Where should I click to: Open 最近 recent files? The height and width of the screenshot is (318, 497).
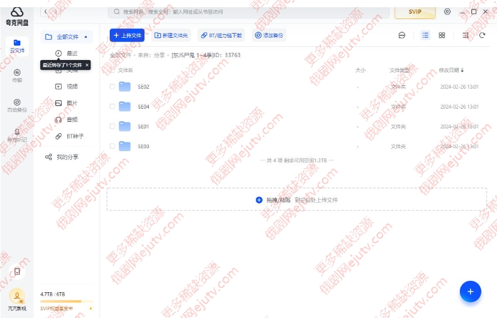[x=67, y=53]
